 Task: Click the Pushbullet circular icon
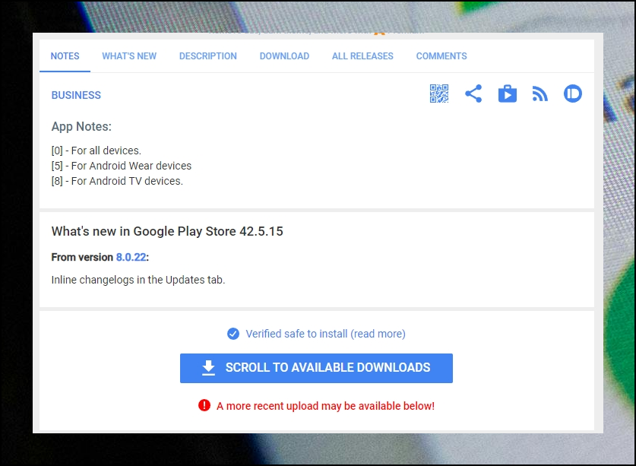coord(573,94)
